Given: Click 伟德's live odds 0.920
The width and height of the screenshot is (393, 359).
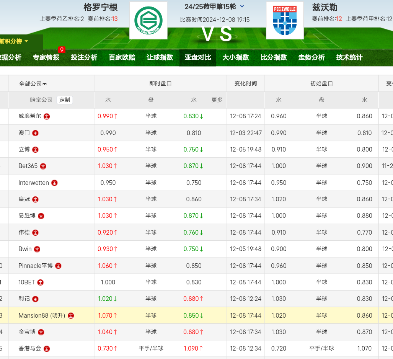Looking at the screenshot, I should tap(108, 232).
